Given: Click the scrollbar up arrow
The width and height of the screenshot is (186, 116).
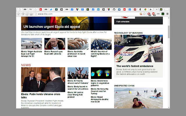Looking at the screenshot, I should click(x=169, y=18).
